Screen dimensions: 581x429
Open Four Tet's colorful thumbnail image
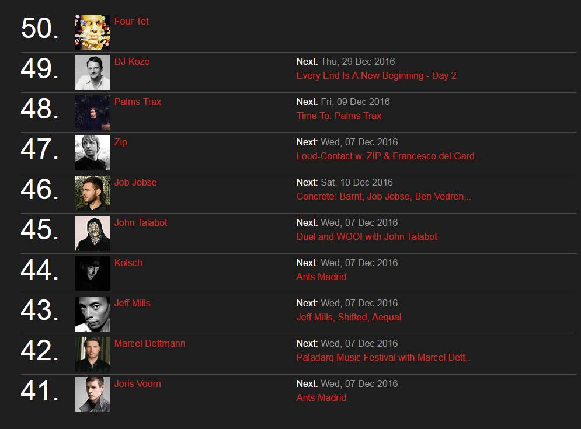point(92,32)
